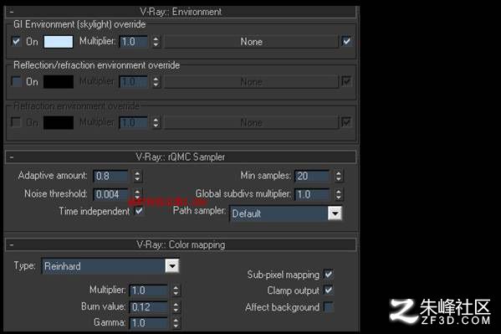Toggle Reflection/refraction map enable checkbox
This screenshot has width=501, height=334.
(346, 81)
